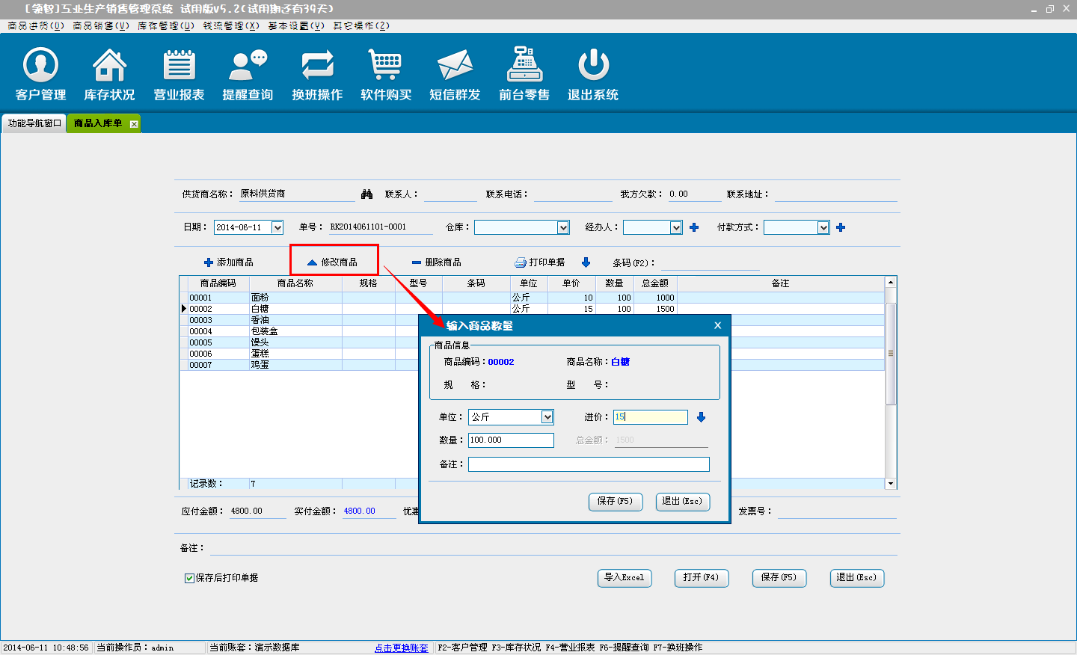Toggle 保存后打印单据 checkbox

[x=190, y=578]
